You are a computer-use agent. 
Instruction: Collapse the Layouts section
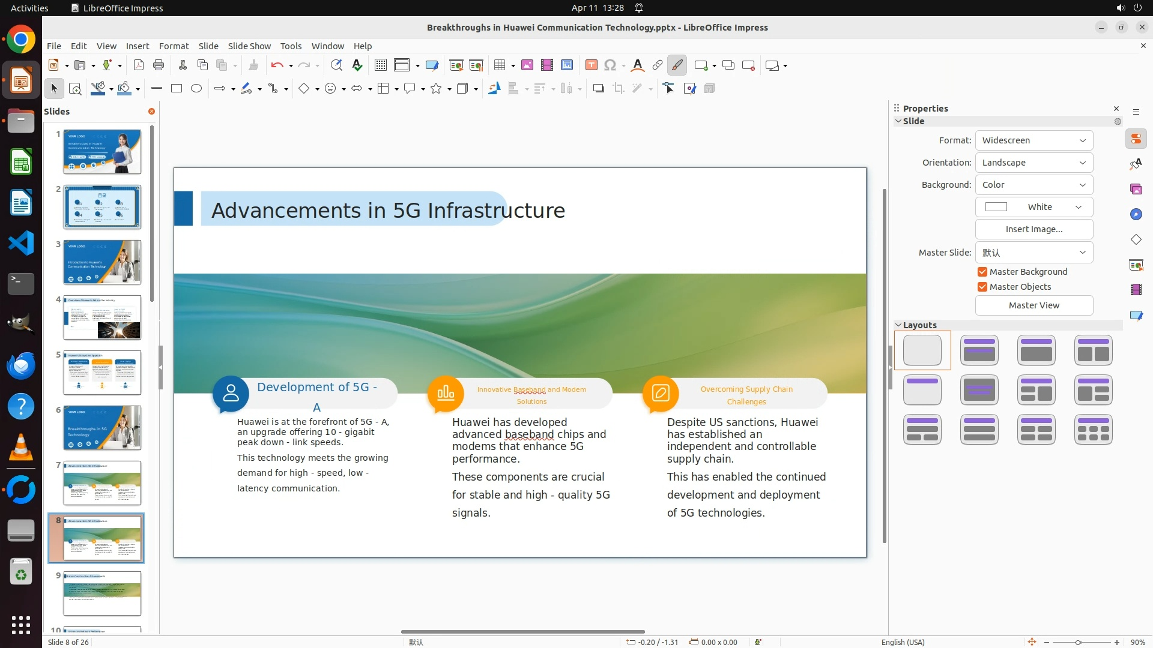point(899,325)
